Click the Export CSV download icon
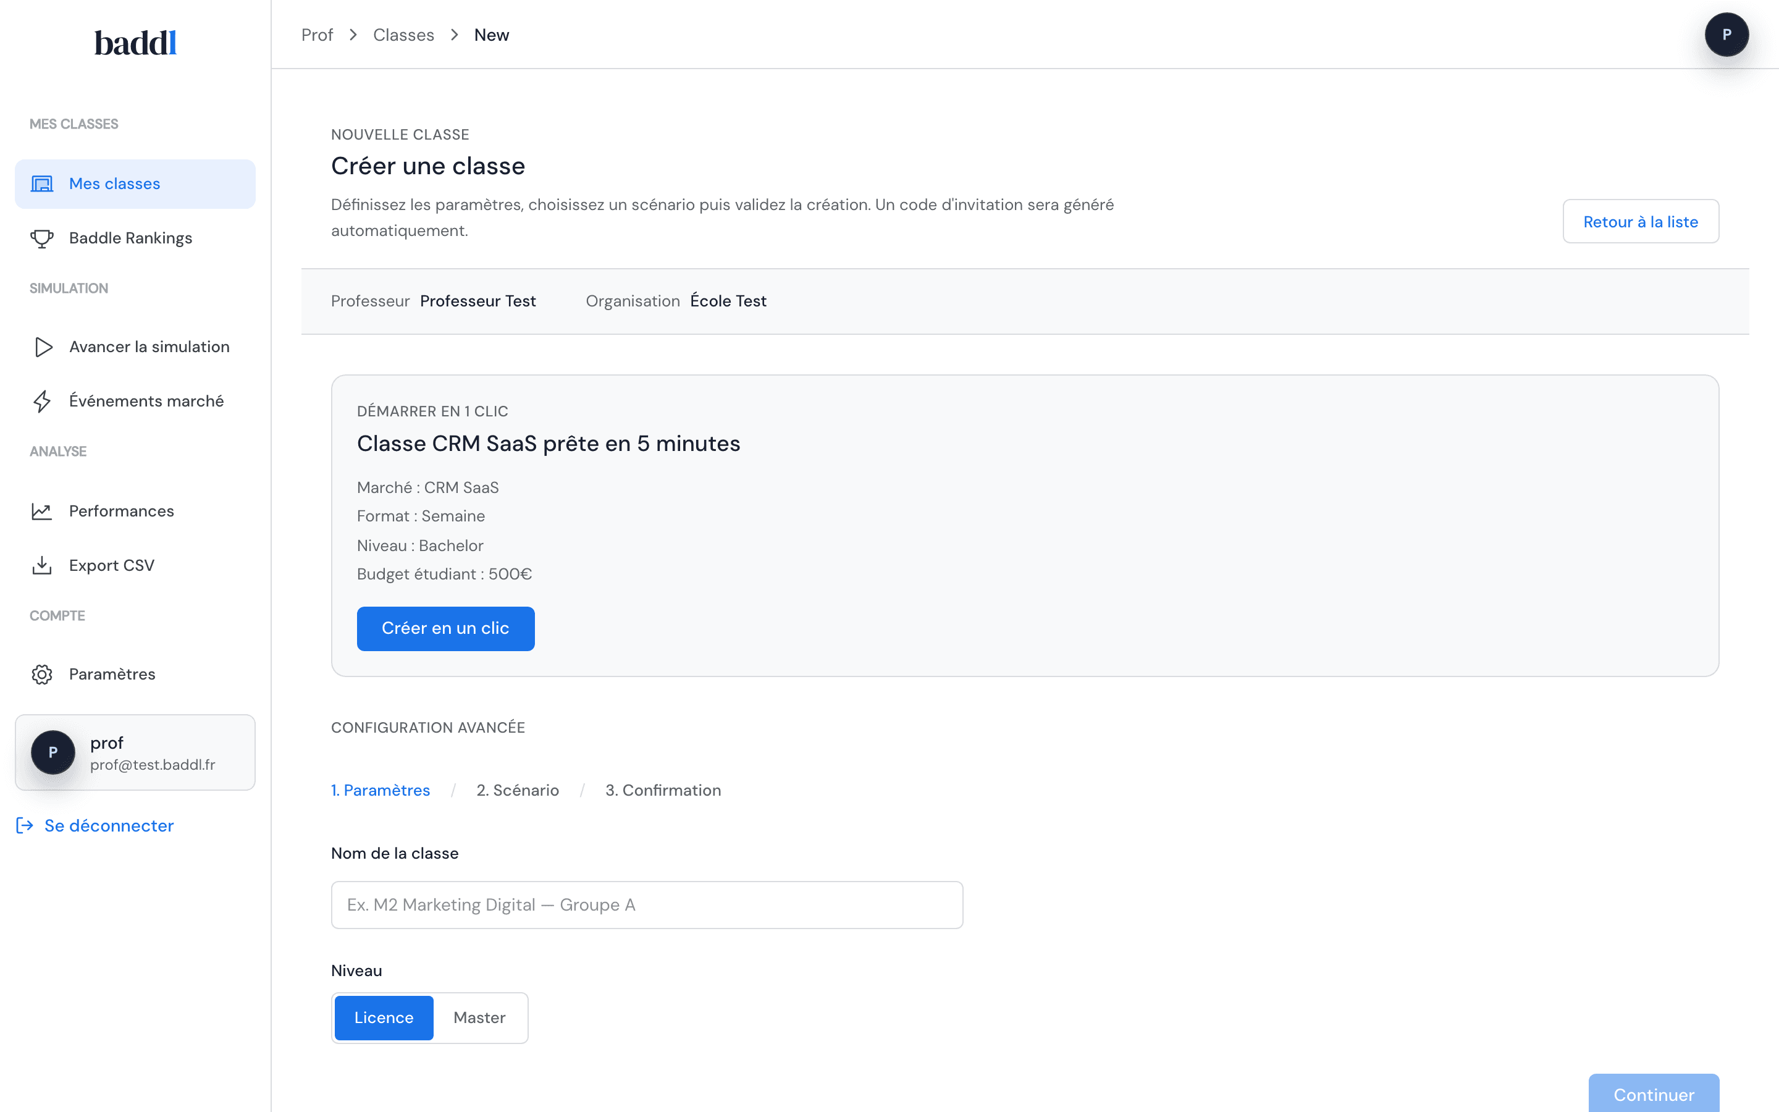 tap(42, 565)
